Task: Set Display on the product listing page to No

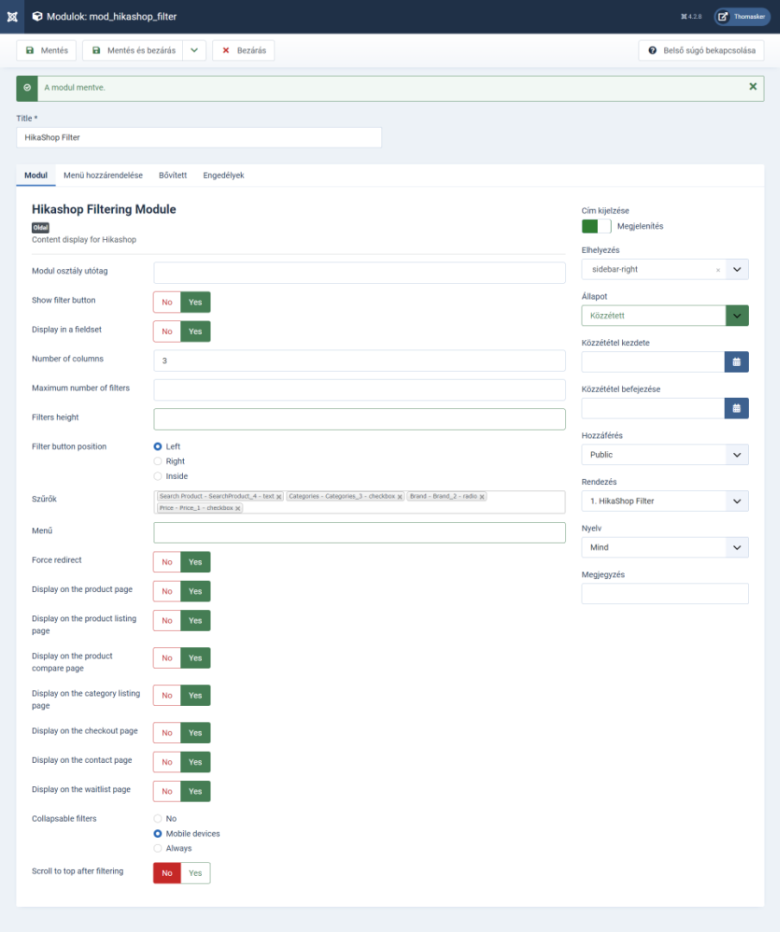Action: click(167, 620)
